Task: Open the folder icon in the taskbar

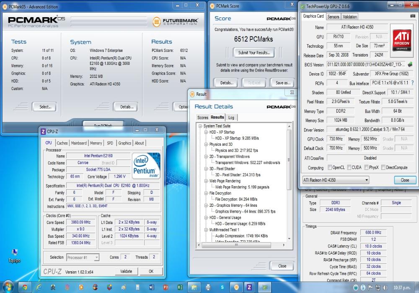Action: 194,287
